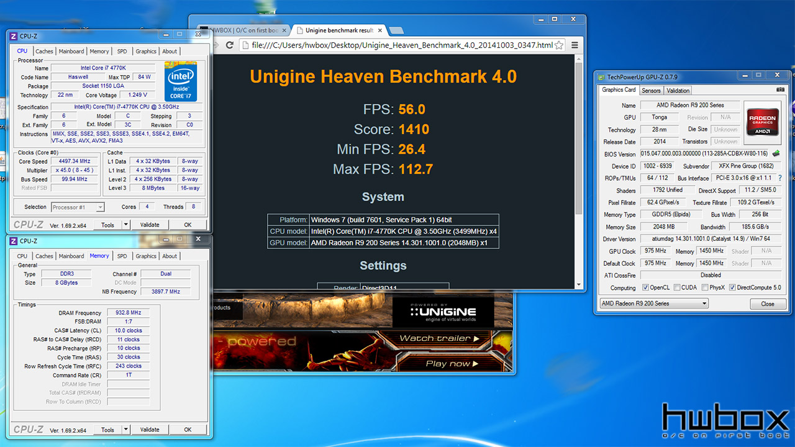This screenshot has height=447, width=795.
Task: Click the page icon in Chrome address bar
Action: pyautogui.click(x=247, y=45)
